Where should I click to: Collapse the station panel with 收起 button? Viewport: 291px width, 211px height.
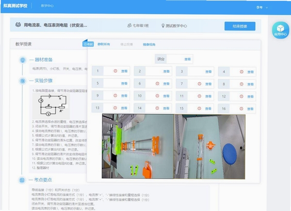88,44
